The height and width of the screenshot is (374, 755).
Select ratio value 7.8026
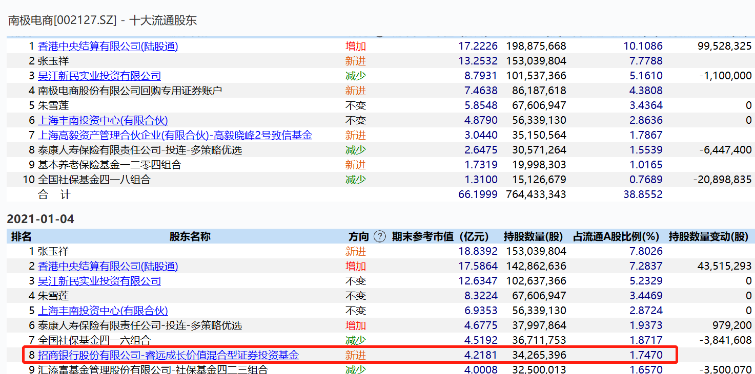pyautogui.click(x=646, y=251)
